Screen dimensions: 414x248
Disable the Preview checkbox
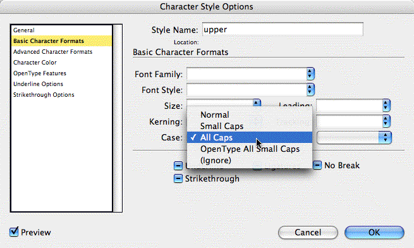(x=14, y=232)
